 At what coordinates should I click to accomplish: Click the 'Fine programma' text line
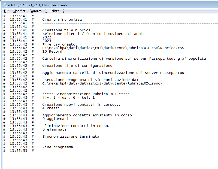click(57, 147)
